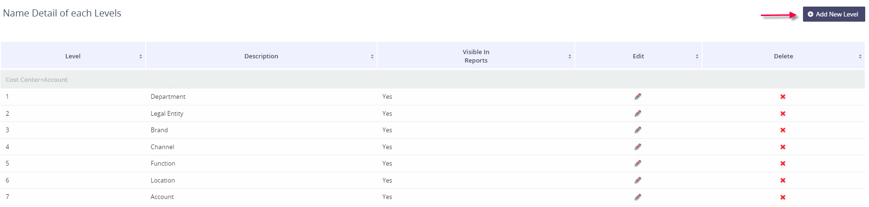Viewport: 869px width, 207px height.
Task: Edit the Location level entry
Action: tap(637, 180)
